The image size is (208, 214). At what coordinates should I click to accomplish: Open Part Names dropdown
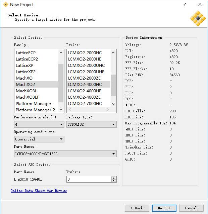[65, 154]
